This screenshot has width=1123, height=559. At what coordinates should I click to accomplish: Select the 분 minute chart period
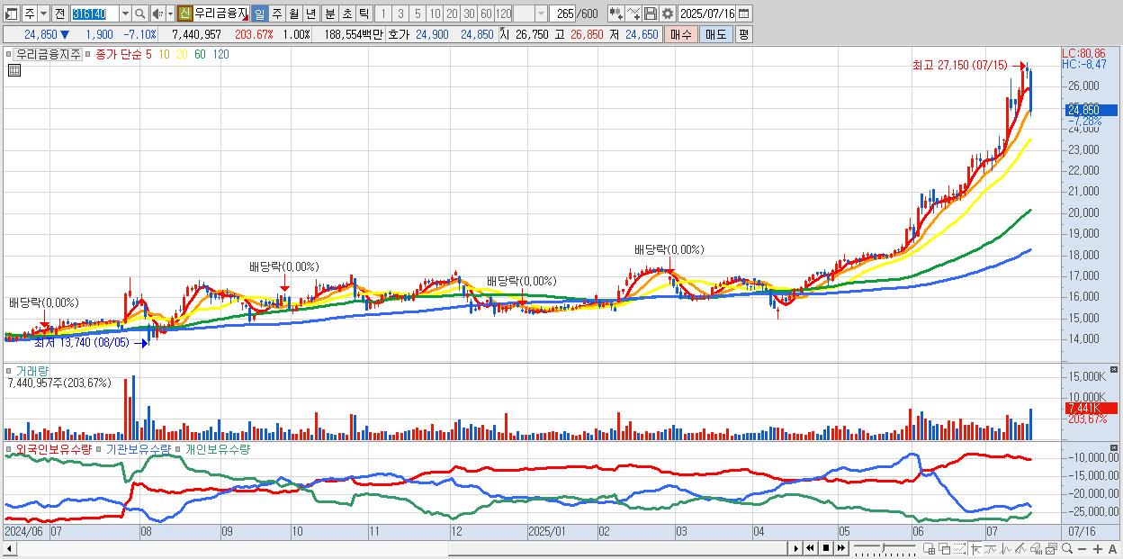[x=329, y=14]
